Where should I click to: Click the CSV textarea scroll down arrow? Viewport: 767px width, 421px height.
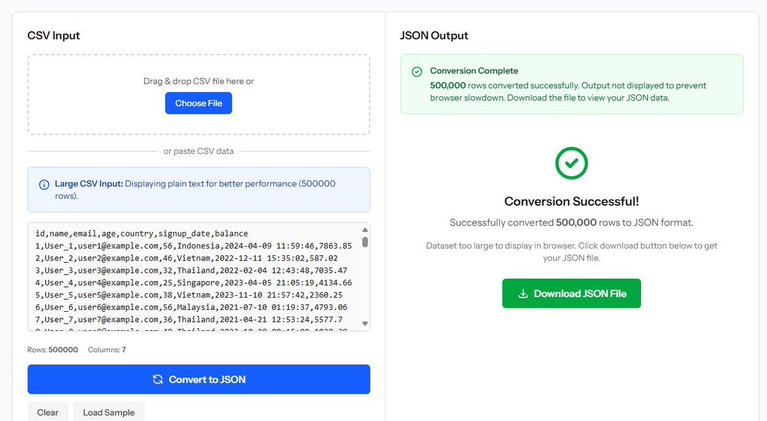365,323
